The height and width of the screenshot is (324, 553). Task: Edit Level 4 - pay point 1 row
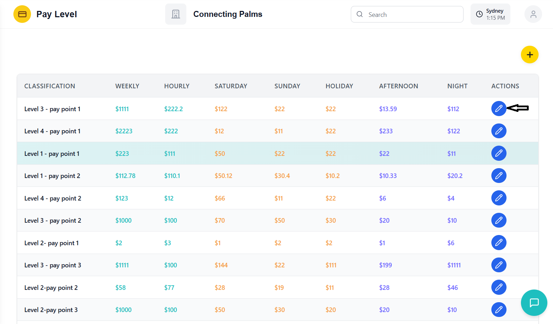[498, 131]
